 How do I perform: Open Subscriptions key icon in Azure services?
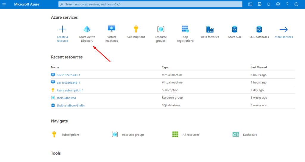point(136,29)
